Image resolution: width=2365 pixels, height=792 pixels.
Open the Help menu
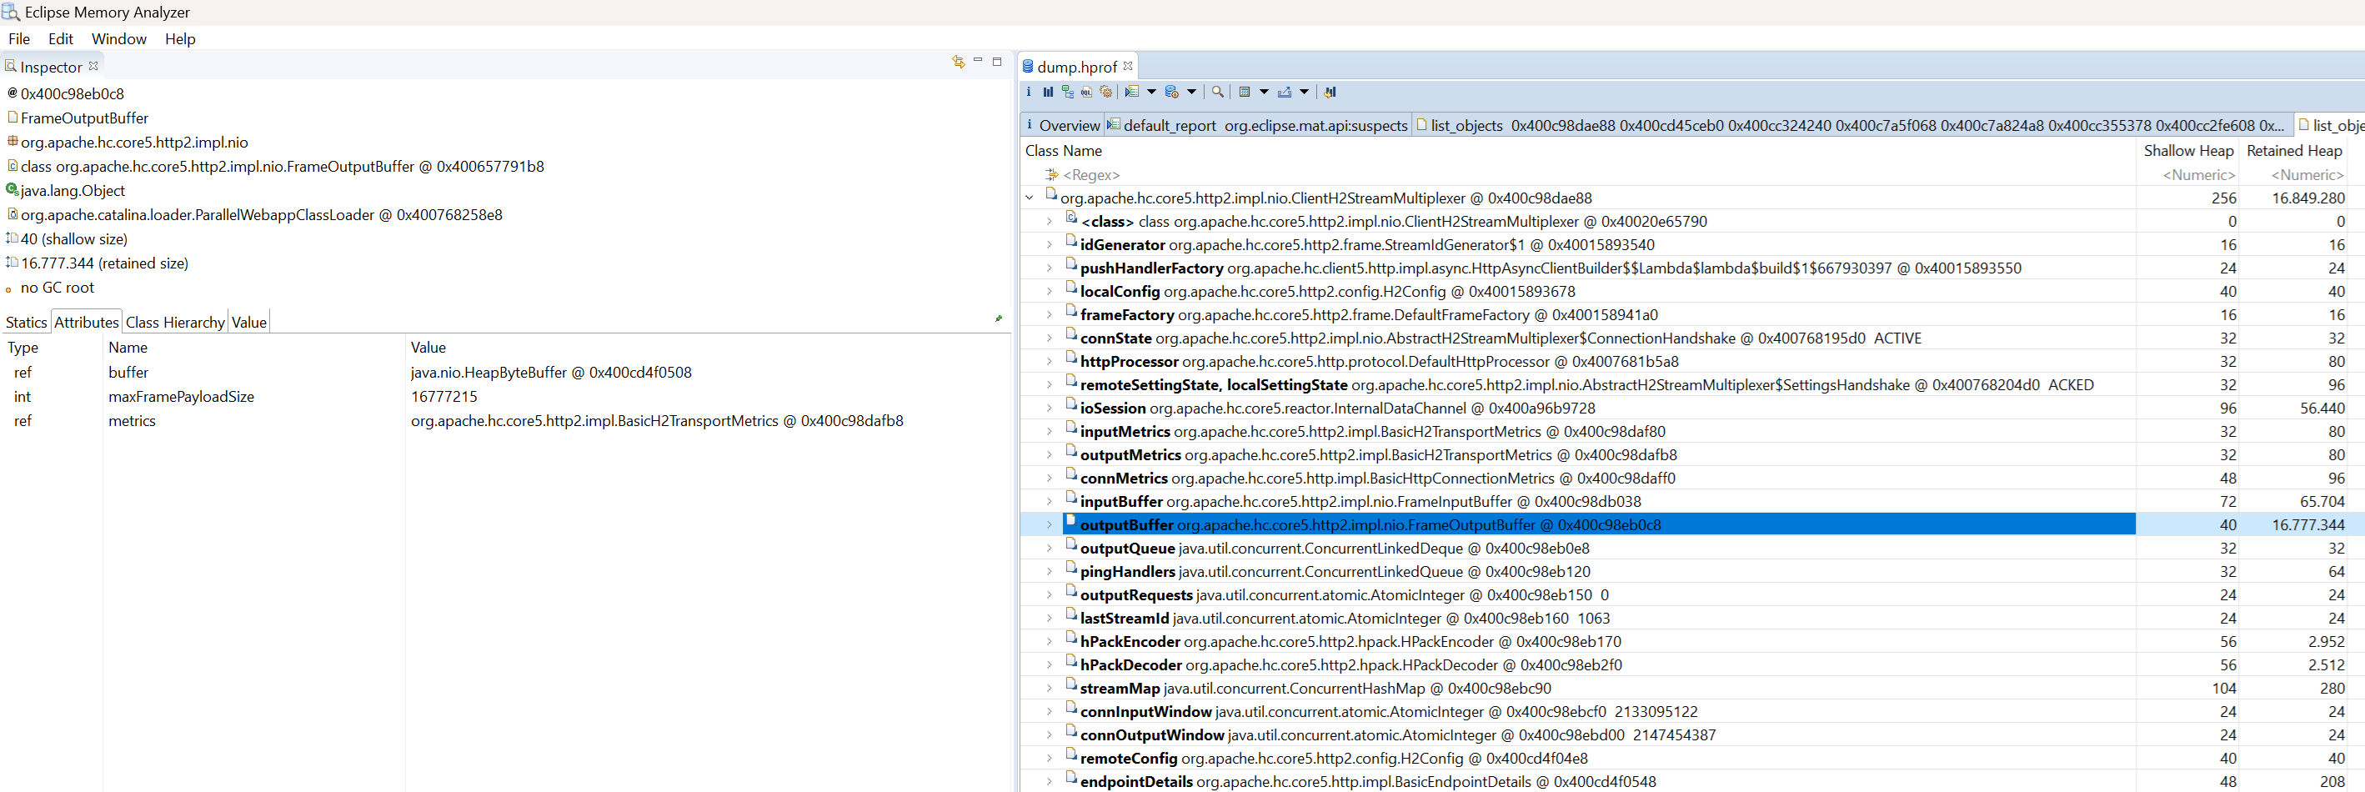(180, 38)
